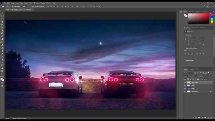The image size is (215, 121).
Task: Open the layer blend mode dropdown
Action: (x=190, y=76)
